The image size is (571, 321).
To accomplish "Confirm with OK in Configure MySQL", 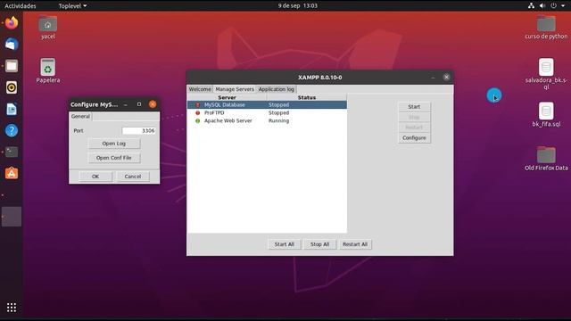I will click(x=95, y=177).
